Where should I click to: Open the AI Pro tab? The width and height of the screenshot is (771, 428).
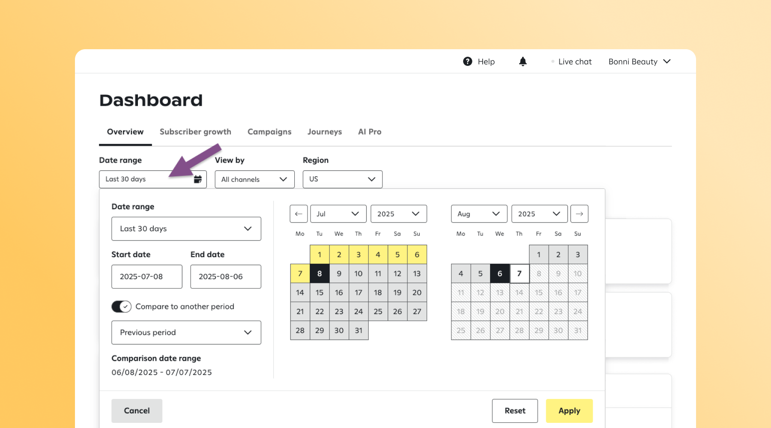pyautogui.click(x=369, y=131)
